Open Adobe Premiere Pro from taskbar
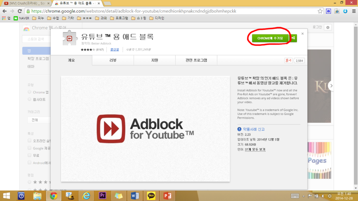 [x=102, y=196]
